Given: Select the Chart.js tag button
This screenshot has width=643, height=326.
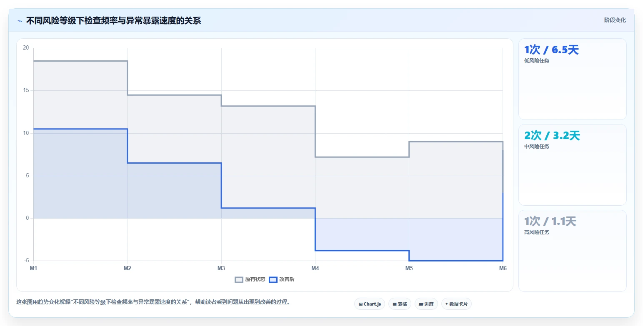Looking at the screenshot, I should [370, 304].
